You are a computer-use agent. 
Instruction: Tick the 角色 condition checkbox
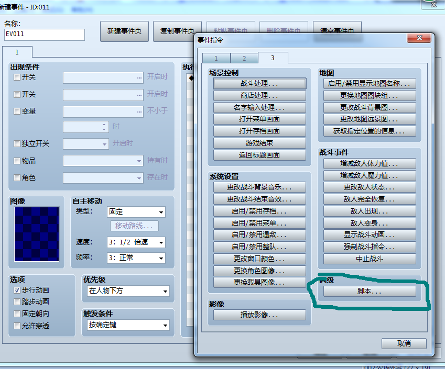point(17,178)
